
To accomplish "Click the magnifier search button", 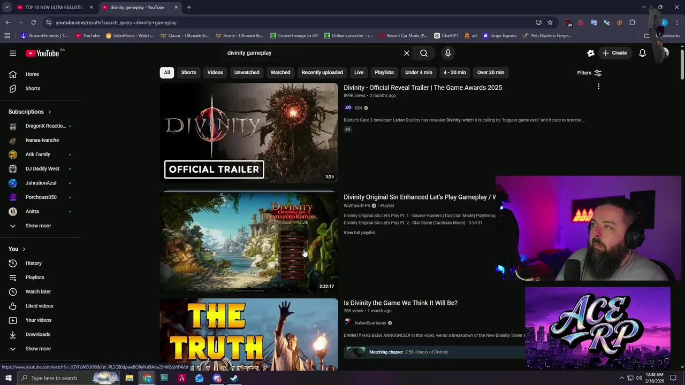I will coord(424,53).
